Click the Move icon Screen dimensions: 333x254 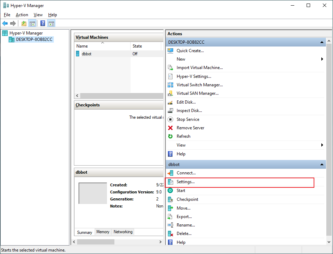(170, 208)
